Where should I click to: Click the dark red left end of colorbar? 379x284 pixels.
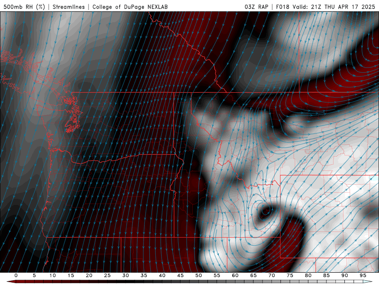11,282
